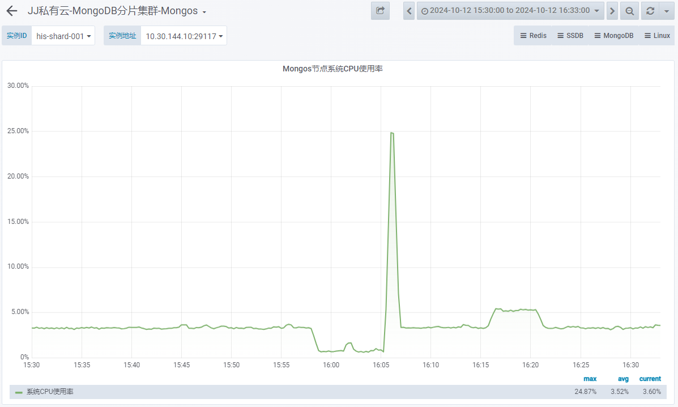Expand the 10.30.144.10:29117 address dropdown

184,36
